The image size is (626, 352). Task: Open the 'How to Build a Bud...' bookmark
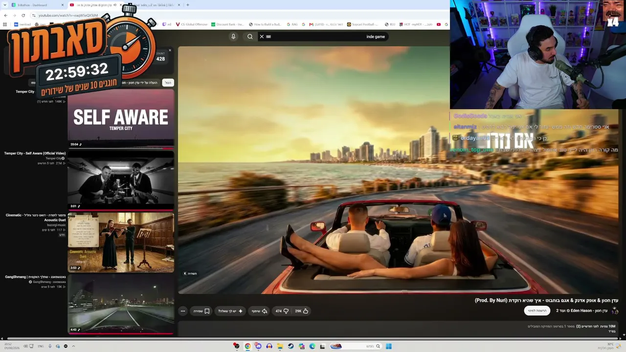point(265,24)
